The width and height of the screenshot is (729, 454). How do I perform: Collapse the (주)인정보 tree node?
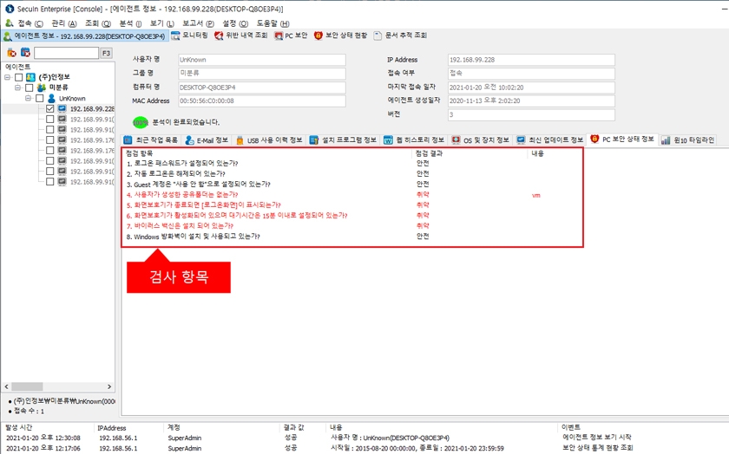point(8,77)
